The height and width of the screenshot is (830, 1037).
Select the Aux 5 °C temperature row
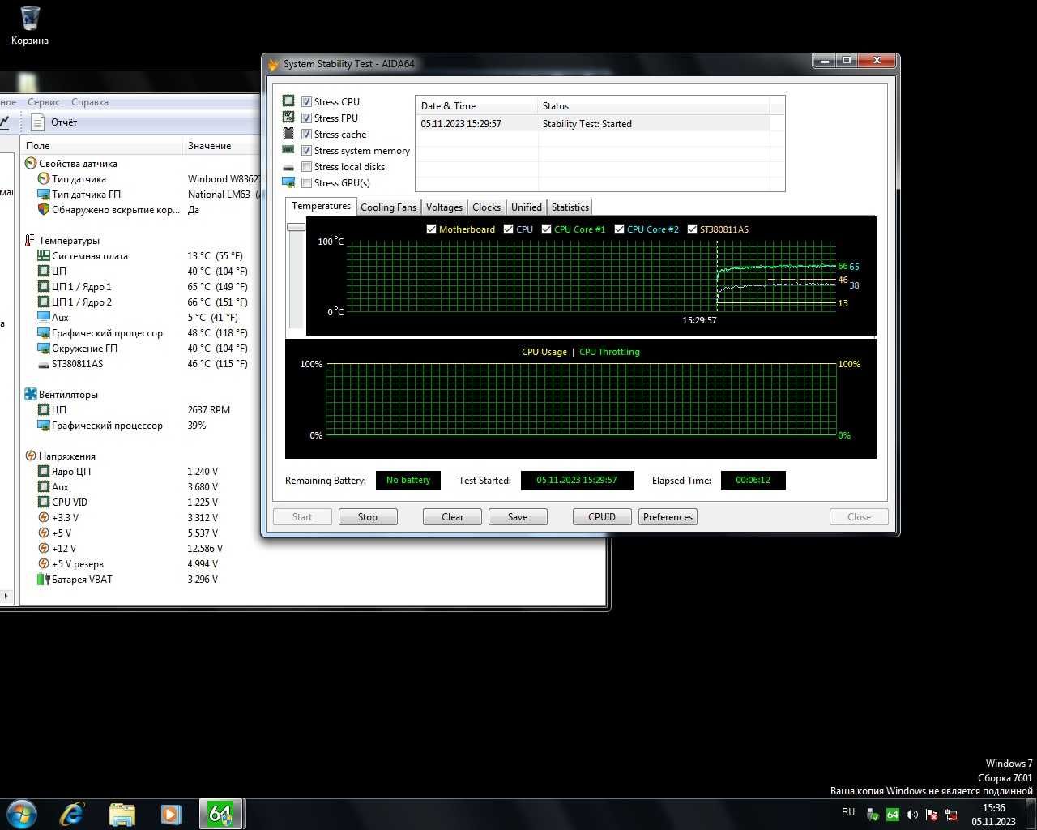click(x=140, y=318)
